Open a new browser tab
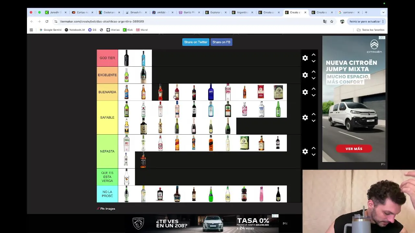 click(x=366, y=12)
